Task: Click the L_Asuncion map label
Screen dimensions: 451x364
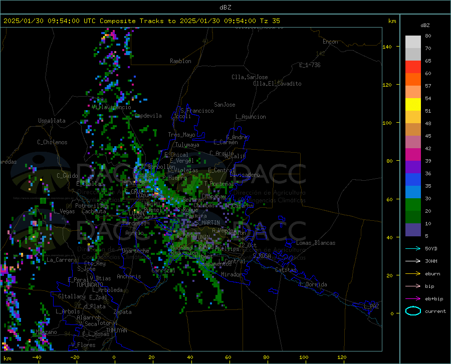Action: 251,117
